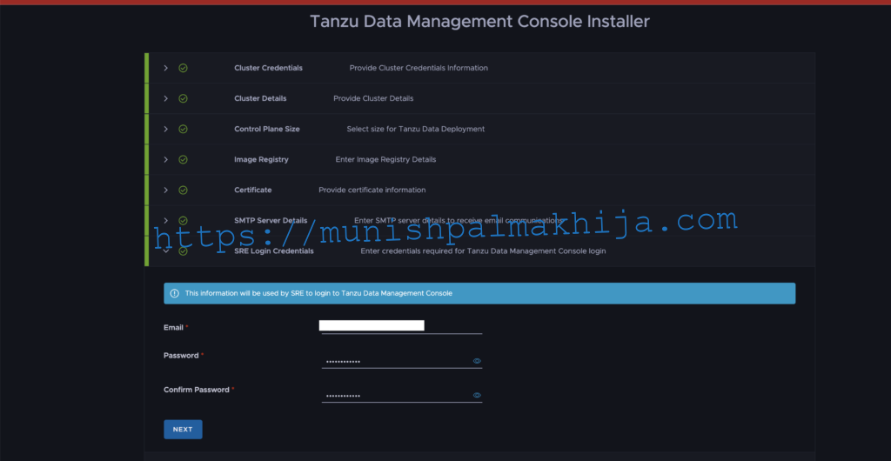Open the Cluster Details step title

pos(260,99)
